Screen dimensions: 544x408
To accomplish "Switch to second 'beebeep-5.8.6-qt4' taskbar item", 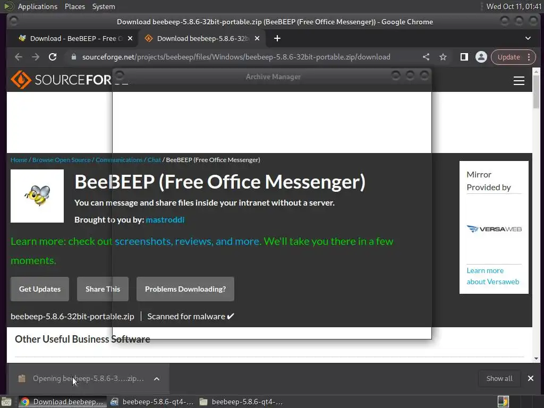I will (152, 402).
